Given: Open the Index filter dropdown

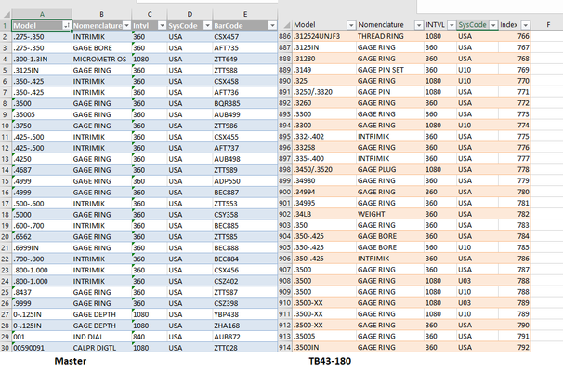Looking at the screenshot, I should coord(525,25).
